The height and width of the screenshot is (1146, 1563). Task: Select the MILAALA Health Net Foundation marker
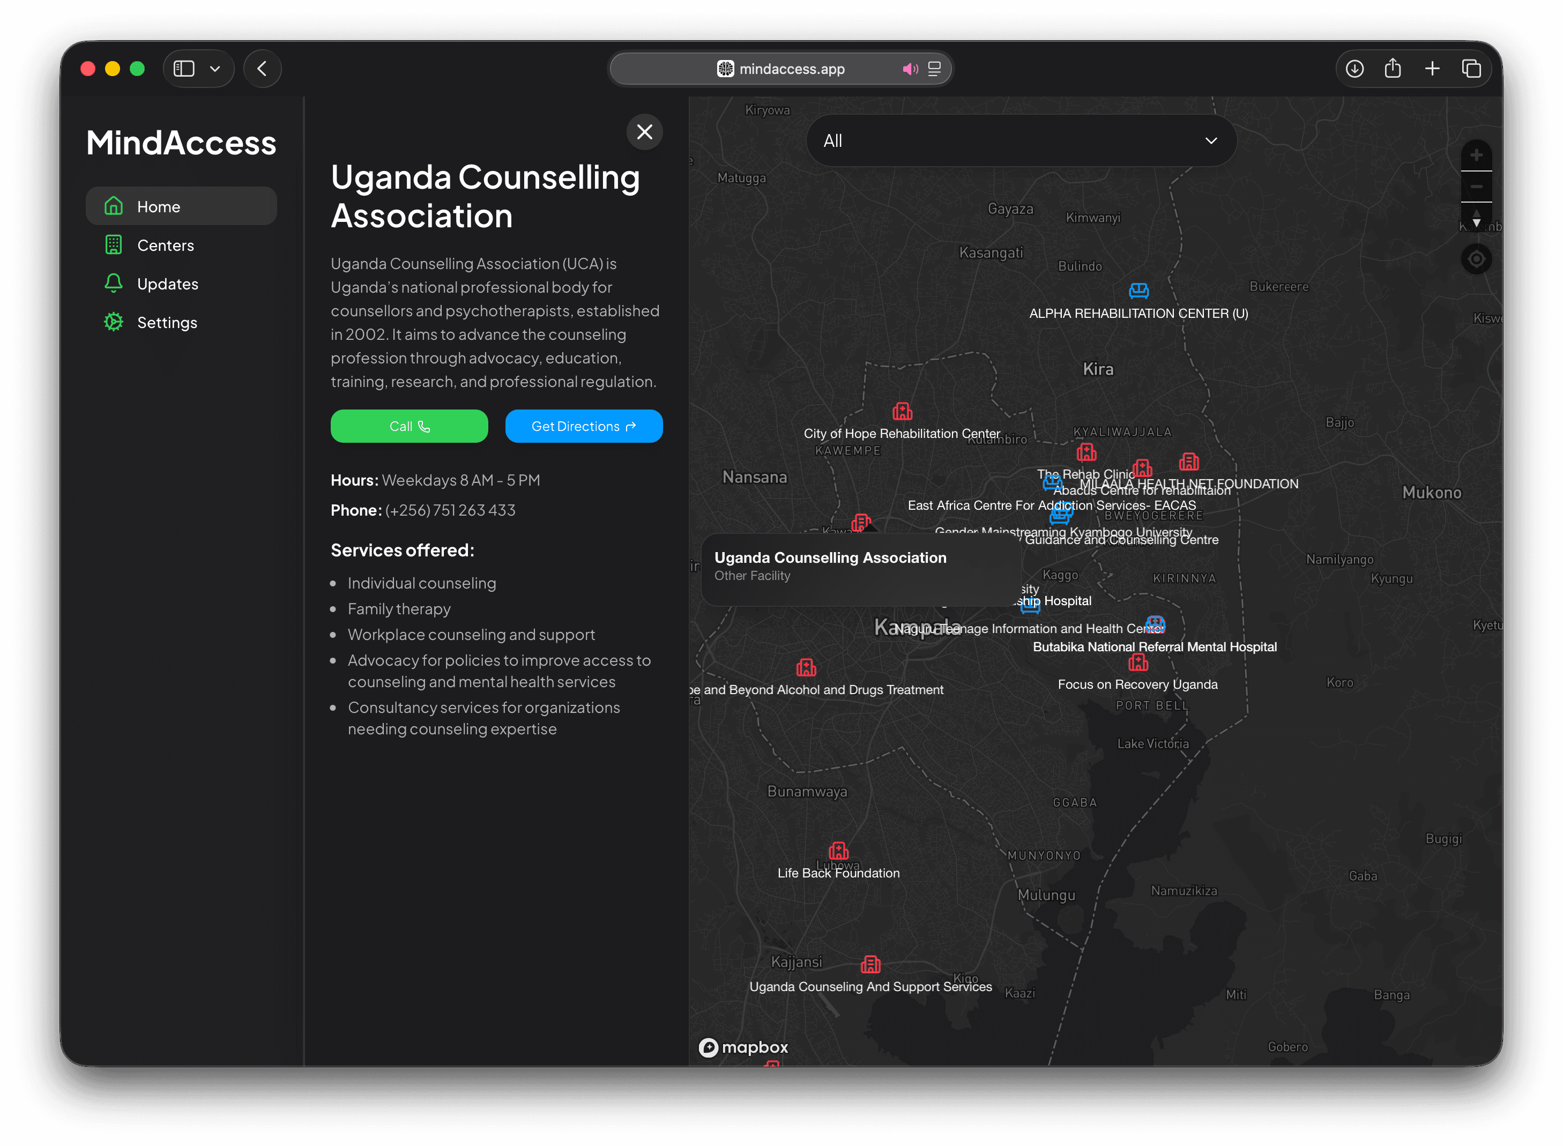point(1188,462)
